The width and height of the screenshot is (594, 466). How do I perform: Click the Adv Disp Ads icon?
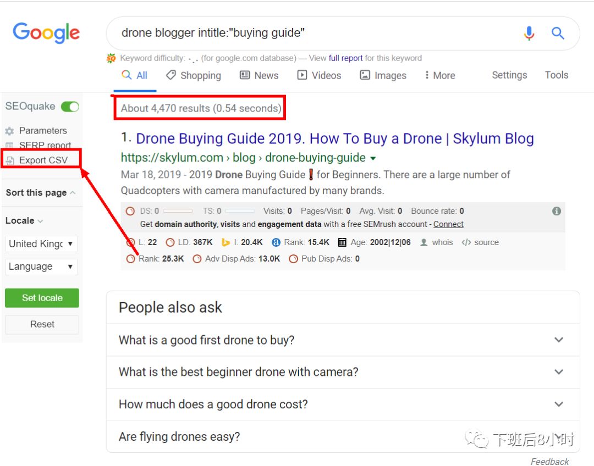197,259
